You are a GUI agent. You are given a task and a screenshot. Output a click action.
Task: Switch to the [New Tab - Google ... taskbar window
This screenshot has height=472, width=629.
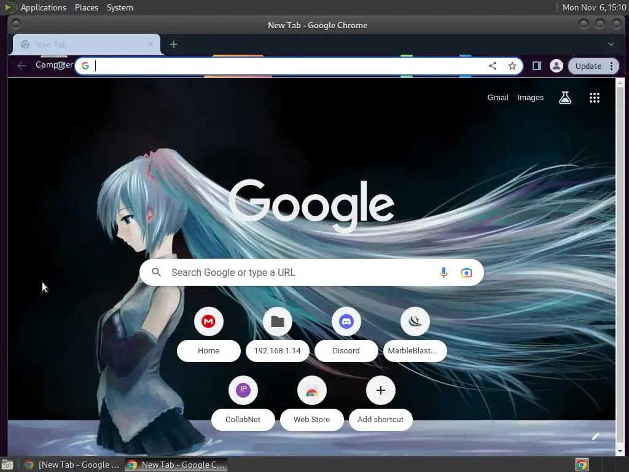coord(72,465)
